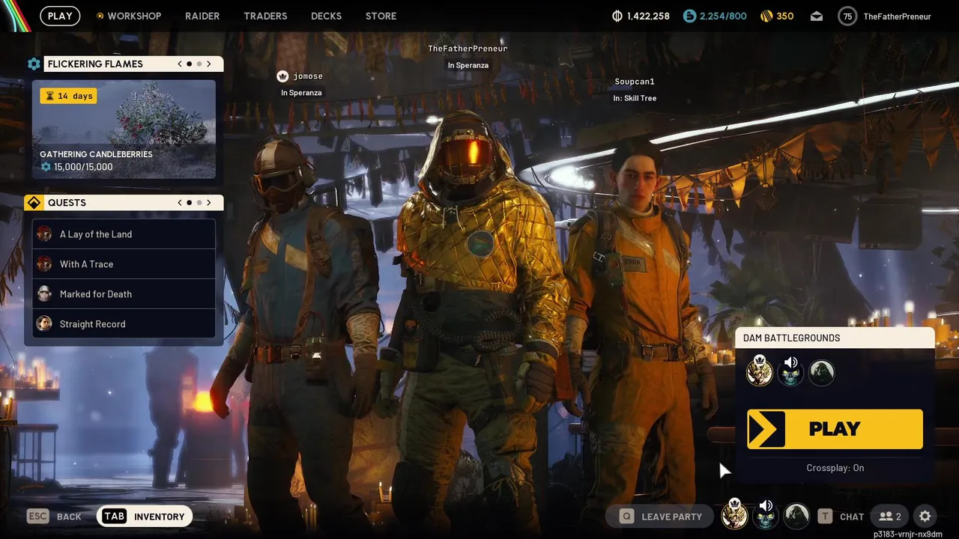959x539 pixels.
Task: Open the Raider tab
Action: point(202,16)
